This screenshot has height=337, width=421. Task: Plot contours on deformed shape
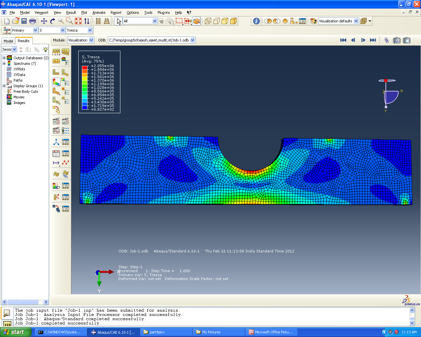(x=56, y=82)
